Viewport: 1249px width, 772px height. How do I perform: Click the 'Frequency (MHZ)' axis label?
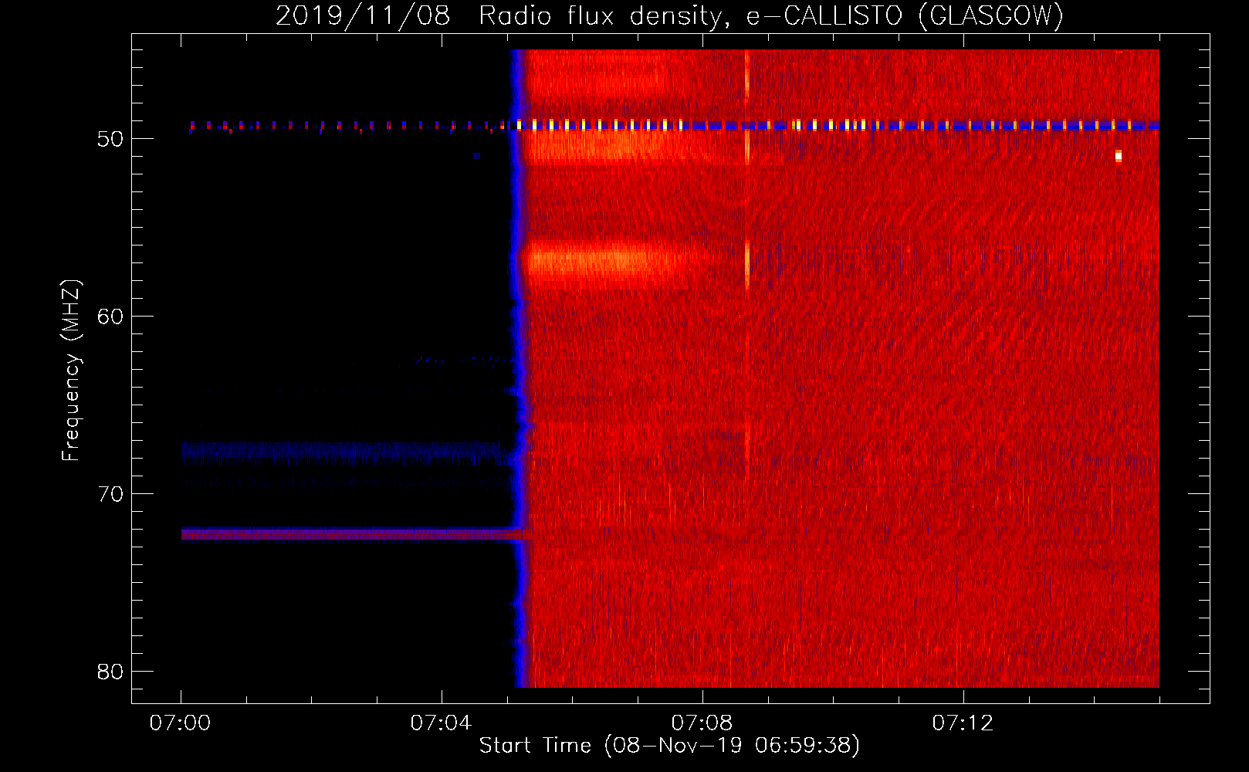point(70,371)
